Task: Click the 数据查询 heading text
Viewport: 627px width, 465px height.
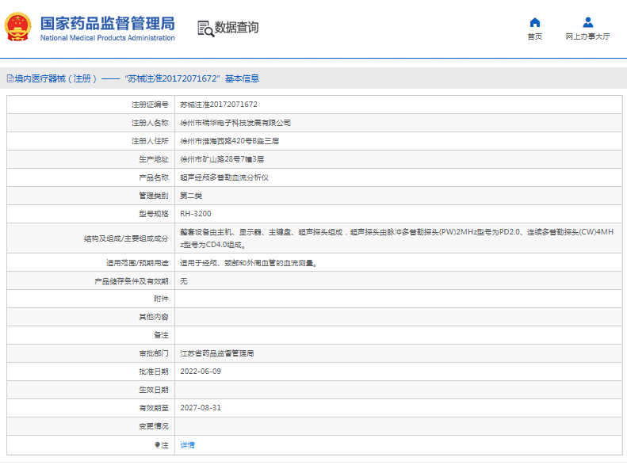Action: point(236,28)
